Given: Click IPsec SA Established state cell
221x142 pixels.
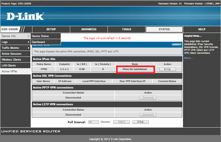Looking at the screenshot, I should coord(135,69).
